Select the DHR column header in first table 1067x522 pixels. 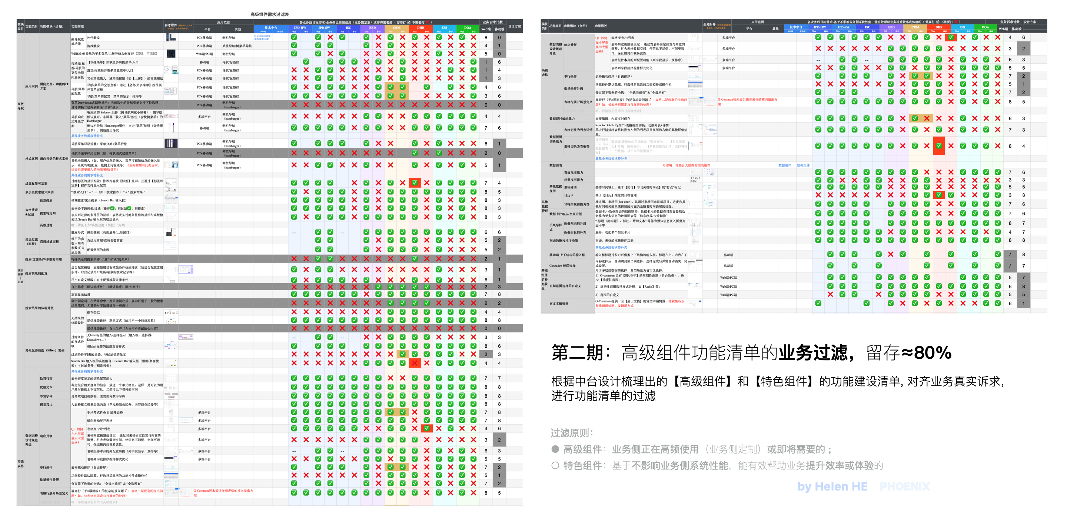(x=421, y=28)
